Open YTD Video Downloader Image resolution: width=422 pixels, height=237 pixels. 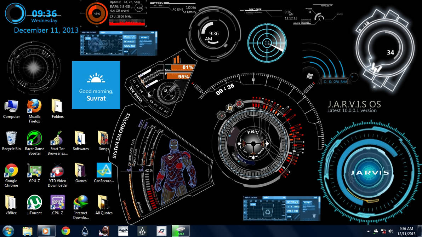click(x=57, y=170)
